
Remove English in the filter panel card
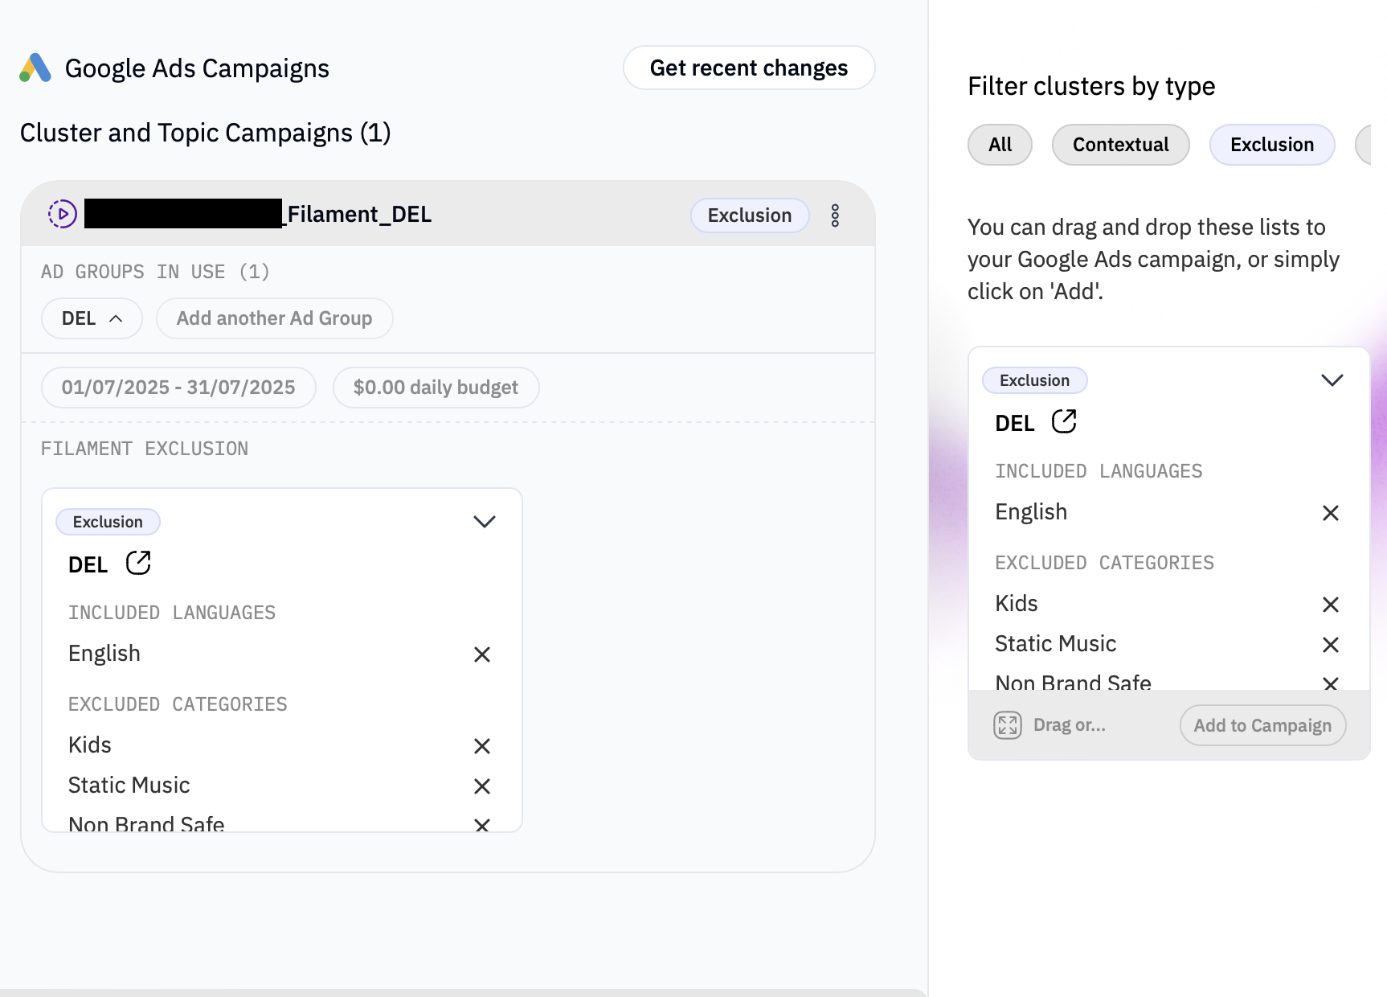[x=1331, y=513]
